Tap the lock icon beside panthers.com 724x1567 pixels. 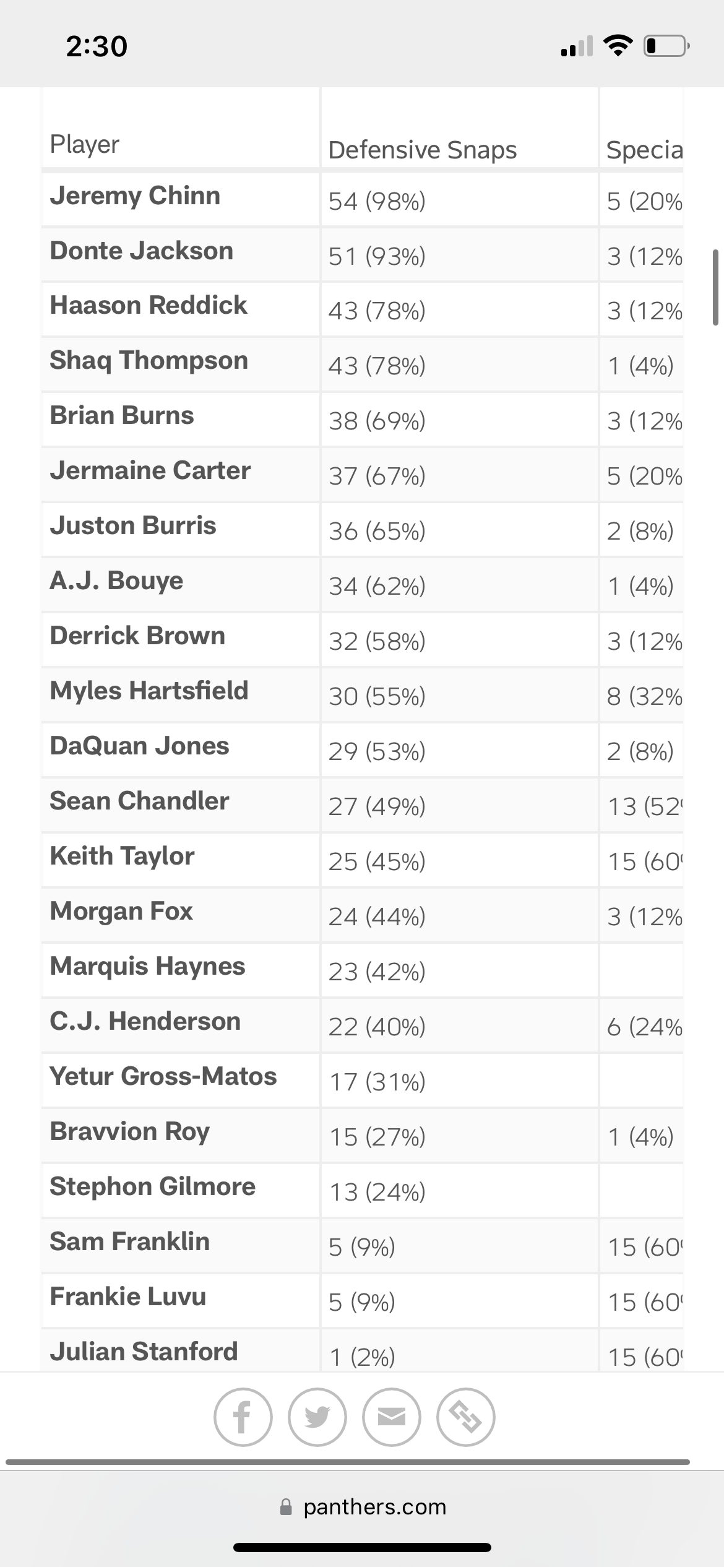pos(286,1507)
